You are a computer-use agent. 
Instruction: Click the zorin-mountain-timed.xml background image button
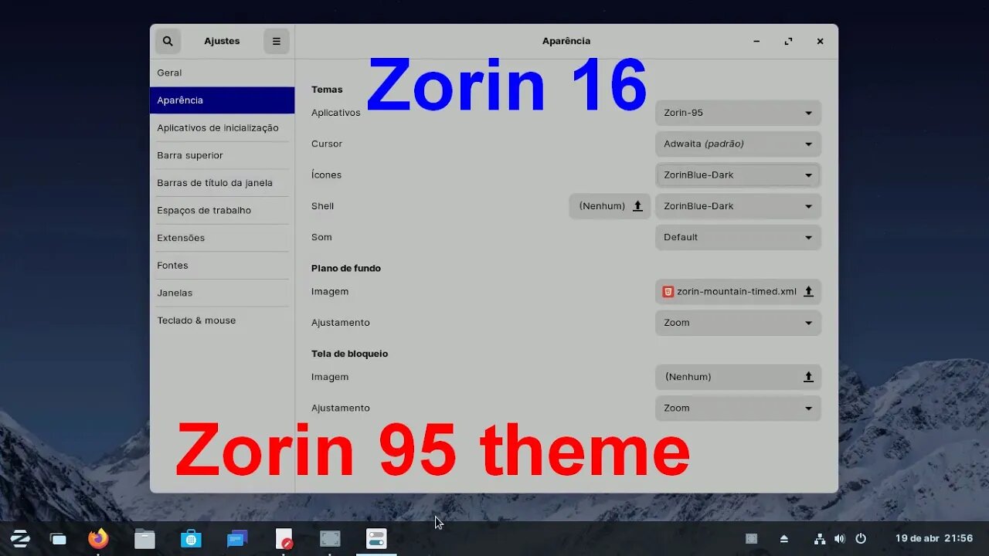tap(738, 291)
